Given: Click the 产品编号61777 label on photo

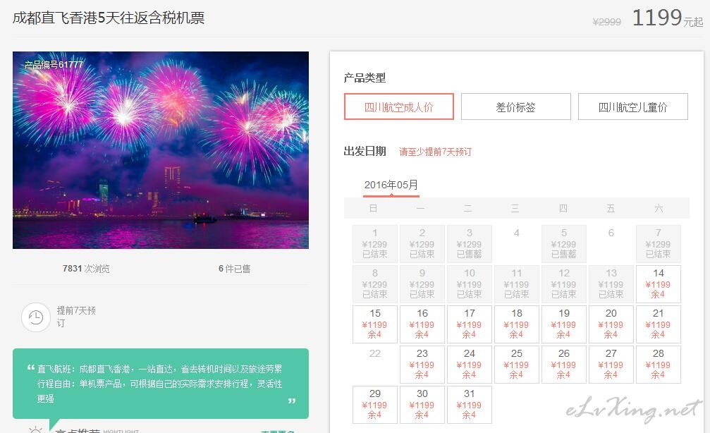Looking at the screenshot, I should 54,65.
